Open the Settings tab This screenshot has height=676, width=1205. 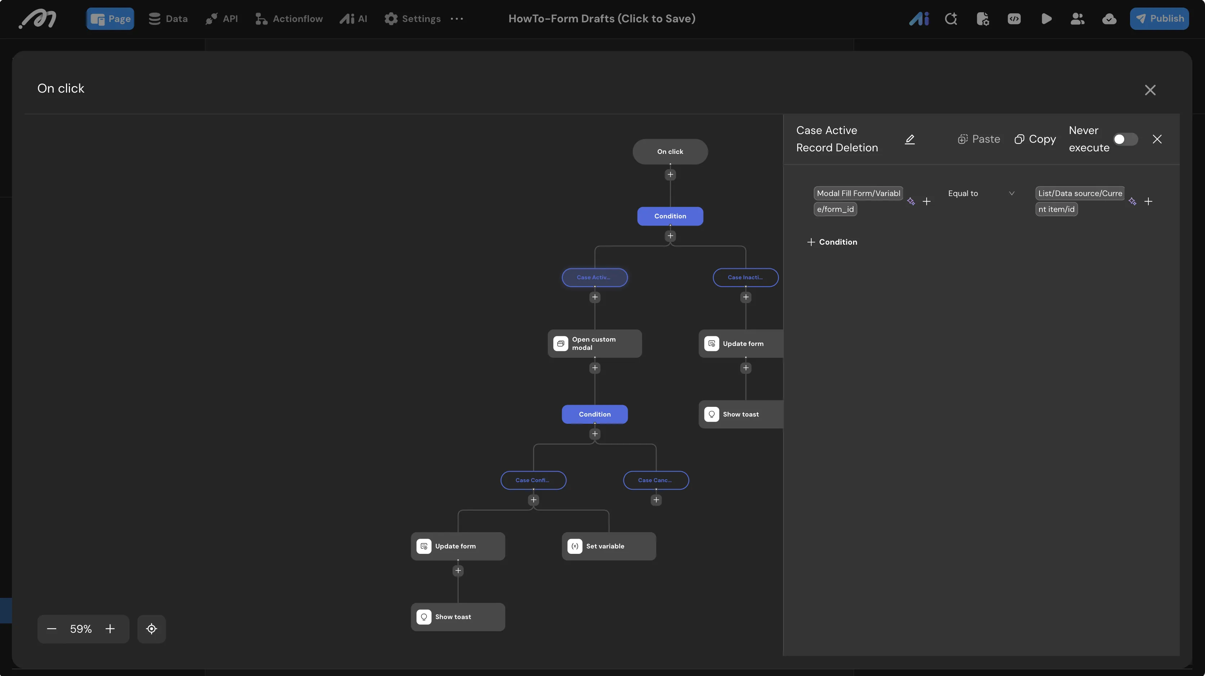[412, 19]
